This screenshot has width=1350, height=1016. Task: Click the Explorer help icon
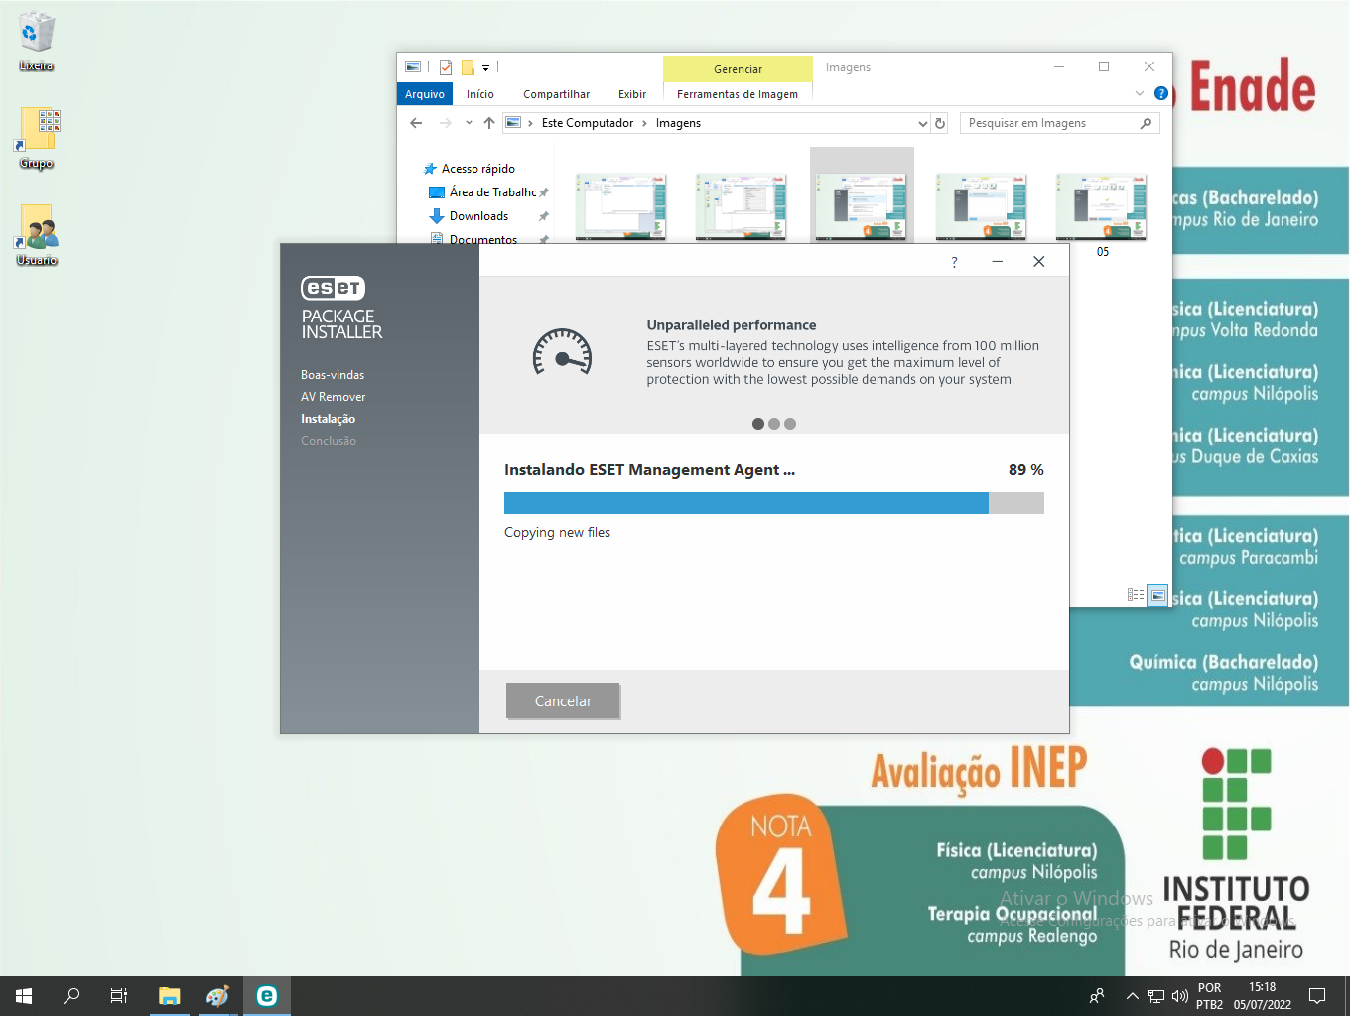tap(1160, 93)
